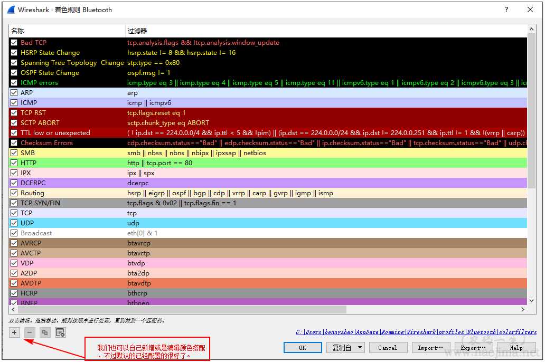545x362 pixels.
Task: Select the SCTP ABORT rule row
Action: (268, 122)
